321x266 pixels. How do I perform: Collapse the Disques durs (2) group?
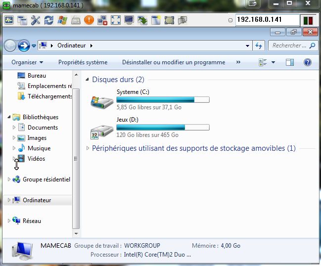pos(87,79)
